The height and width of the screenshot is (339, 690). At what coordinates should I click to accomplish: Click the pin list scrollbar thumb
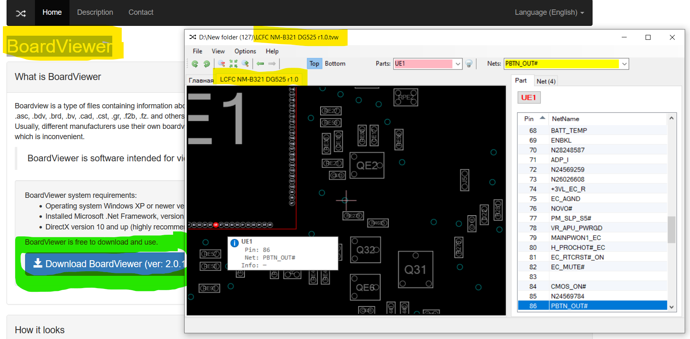point(671,230)
